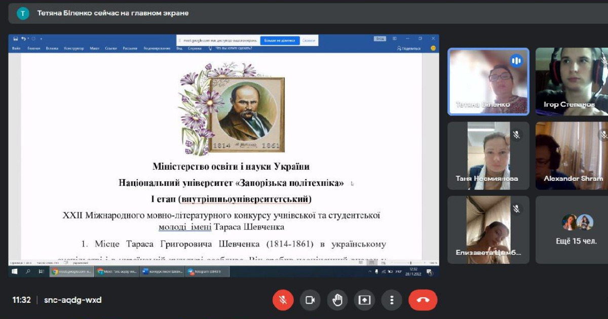608x319 pixels.
Task: Toggle the camera on or off
Action: (310, 300)
